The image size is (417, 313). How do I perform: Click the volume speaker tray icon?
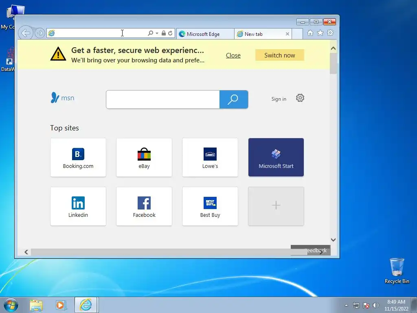[375, 305]
